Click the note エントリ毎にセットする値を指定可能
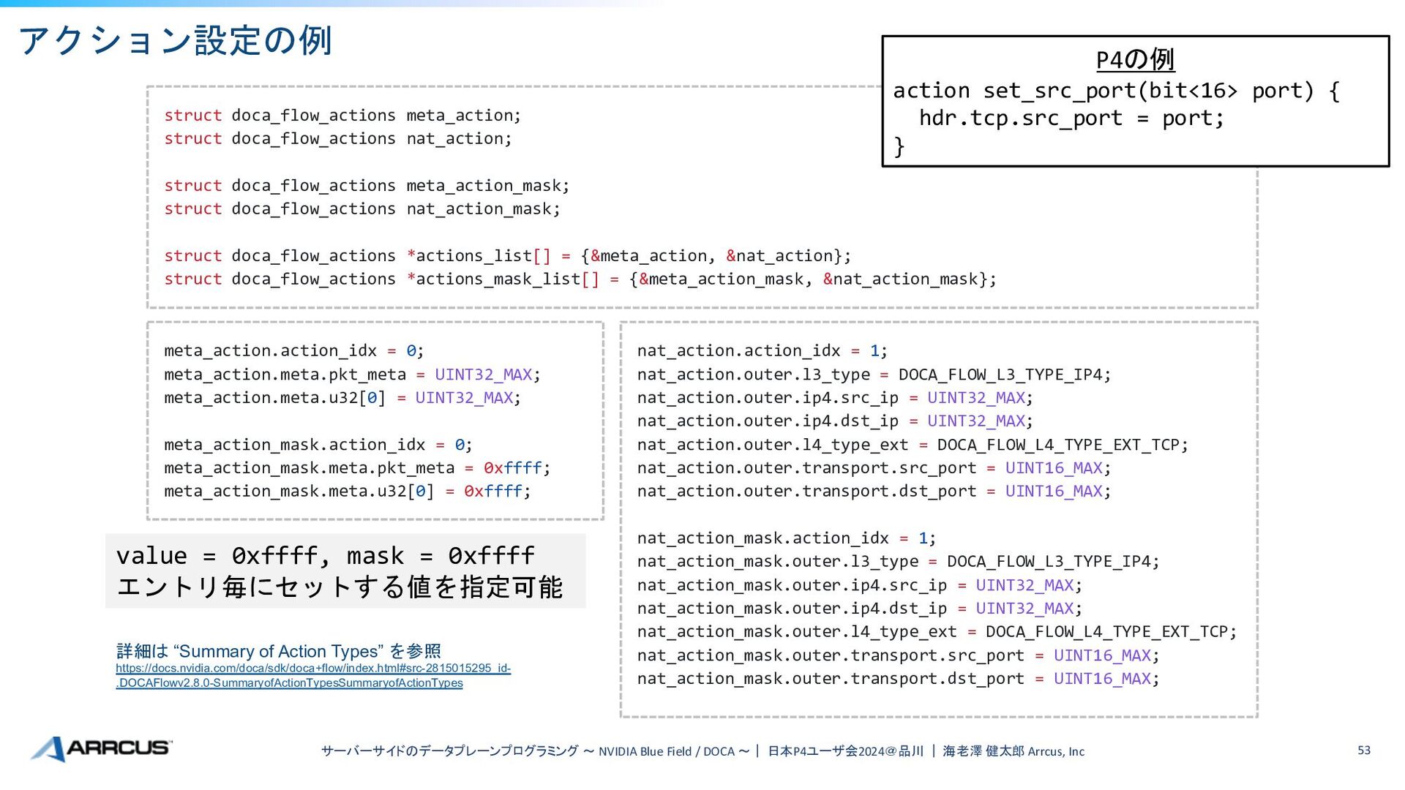This screenshot has height=790, width=1405. point(340,587)
